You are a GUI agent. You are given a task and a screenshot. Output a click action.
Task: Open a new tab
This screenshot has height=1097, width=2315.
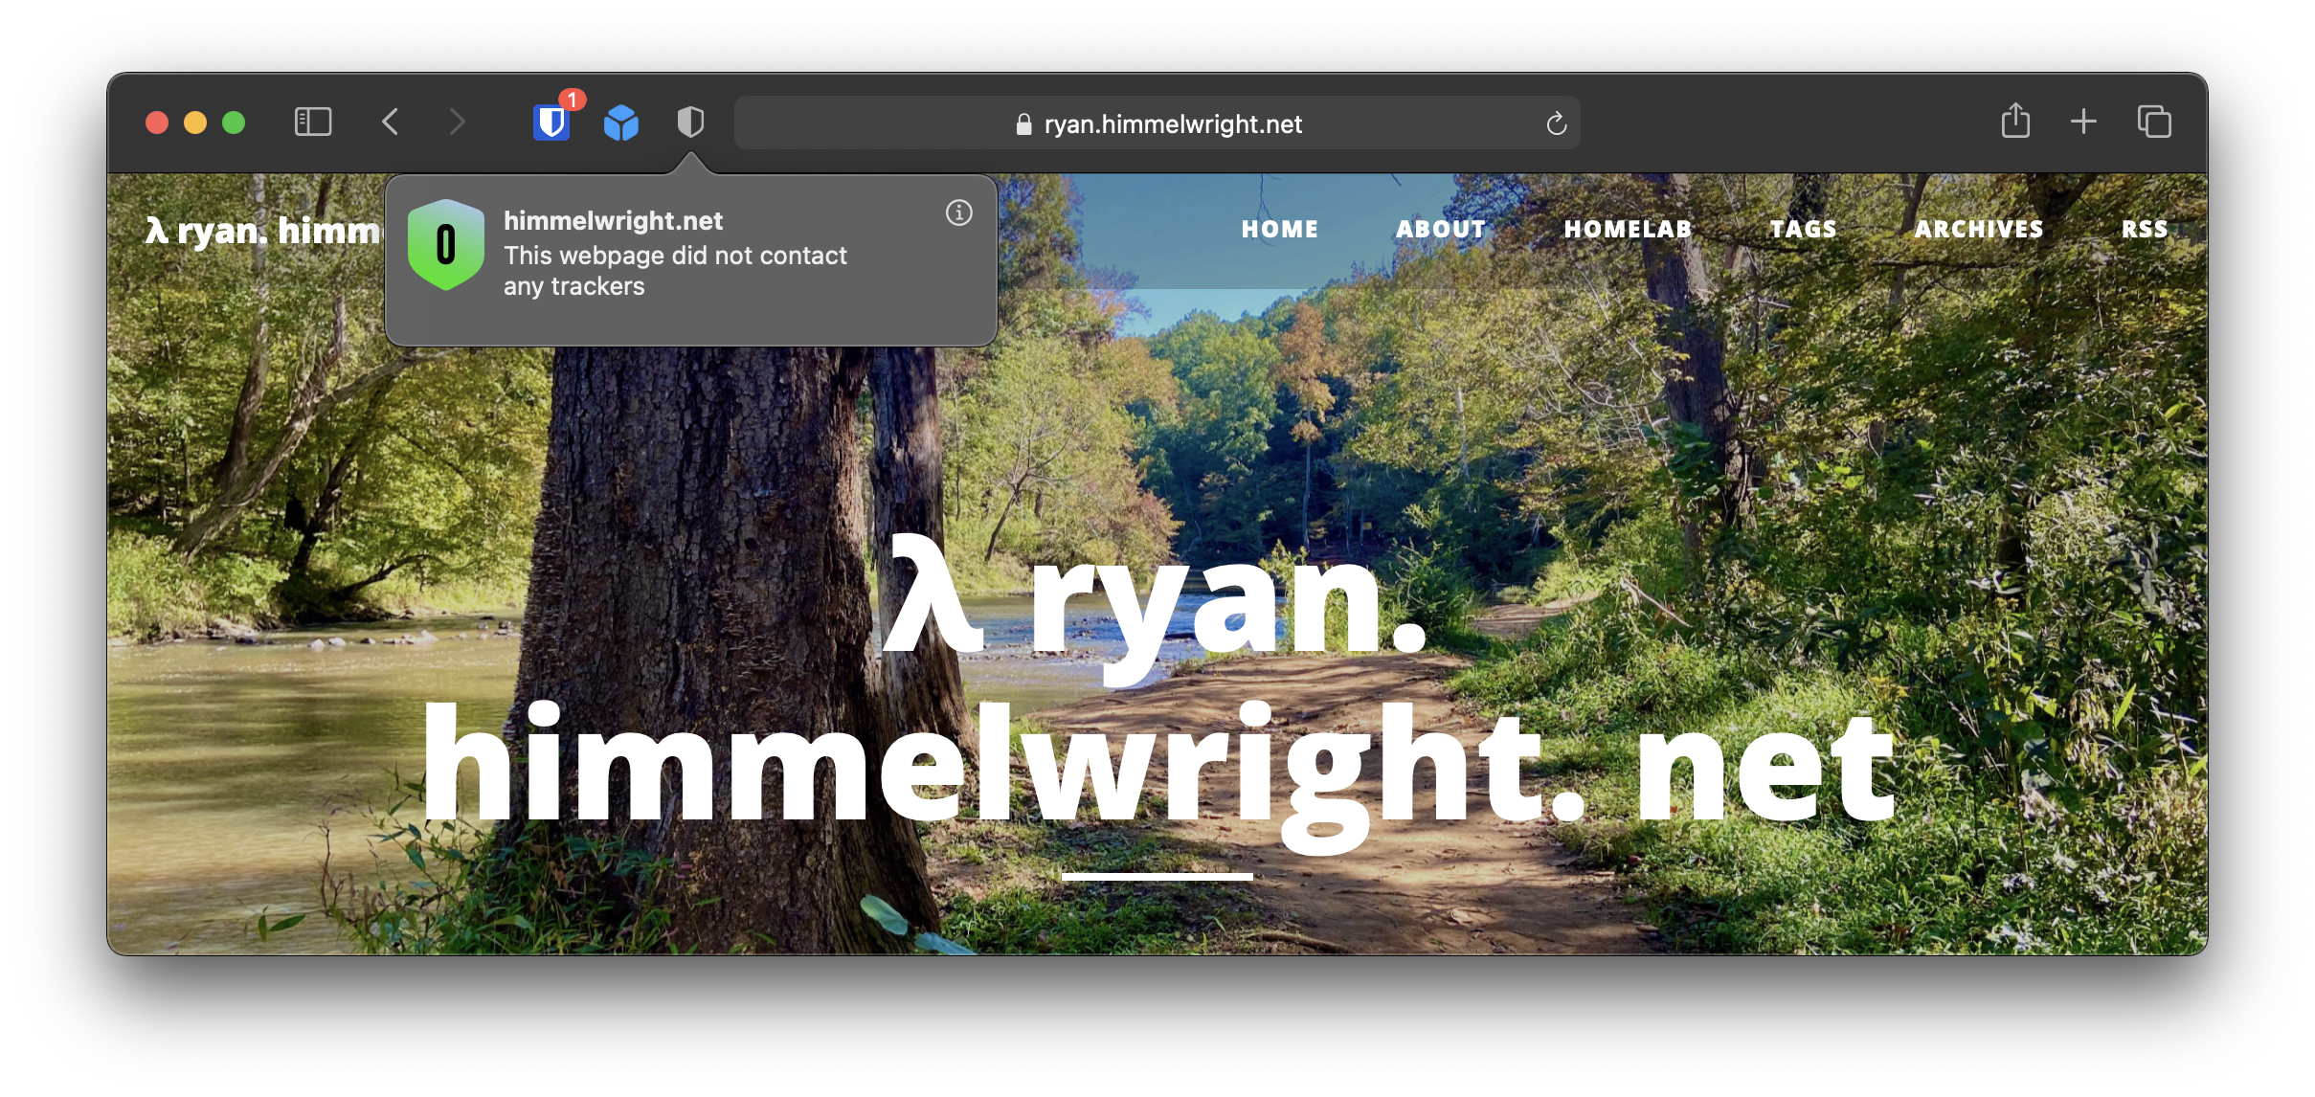(x=2083, y=122)
